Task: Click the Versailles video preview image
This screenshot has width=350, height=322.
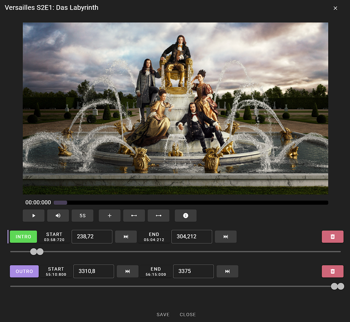Action: pos(176,108)
